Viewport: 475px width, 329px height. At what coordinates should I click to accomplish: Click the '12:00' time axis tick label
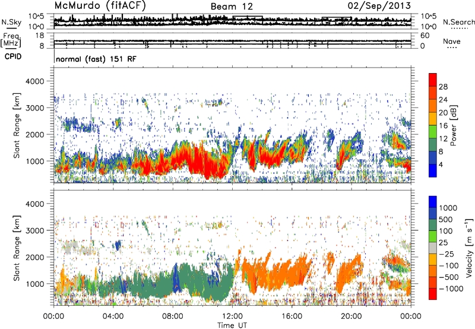click(232, 317)
